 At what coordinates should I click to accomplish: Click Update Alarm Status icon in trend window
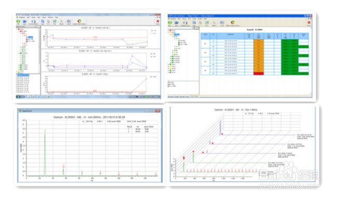tap(79, 22)
